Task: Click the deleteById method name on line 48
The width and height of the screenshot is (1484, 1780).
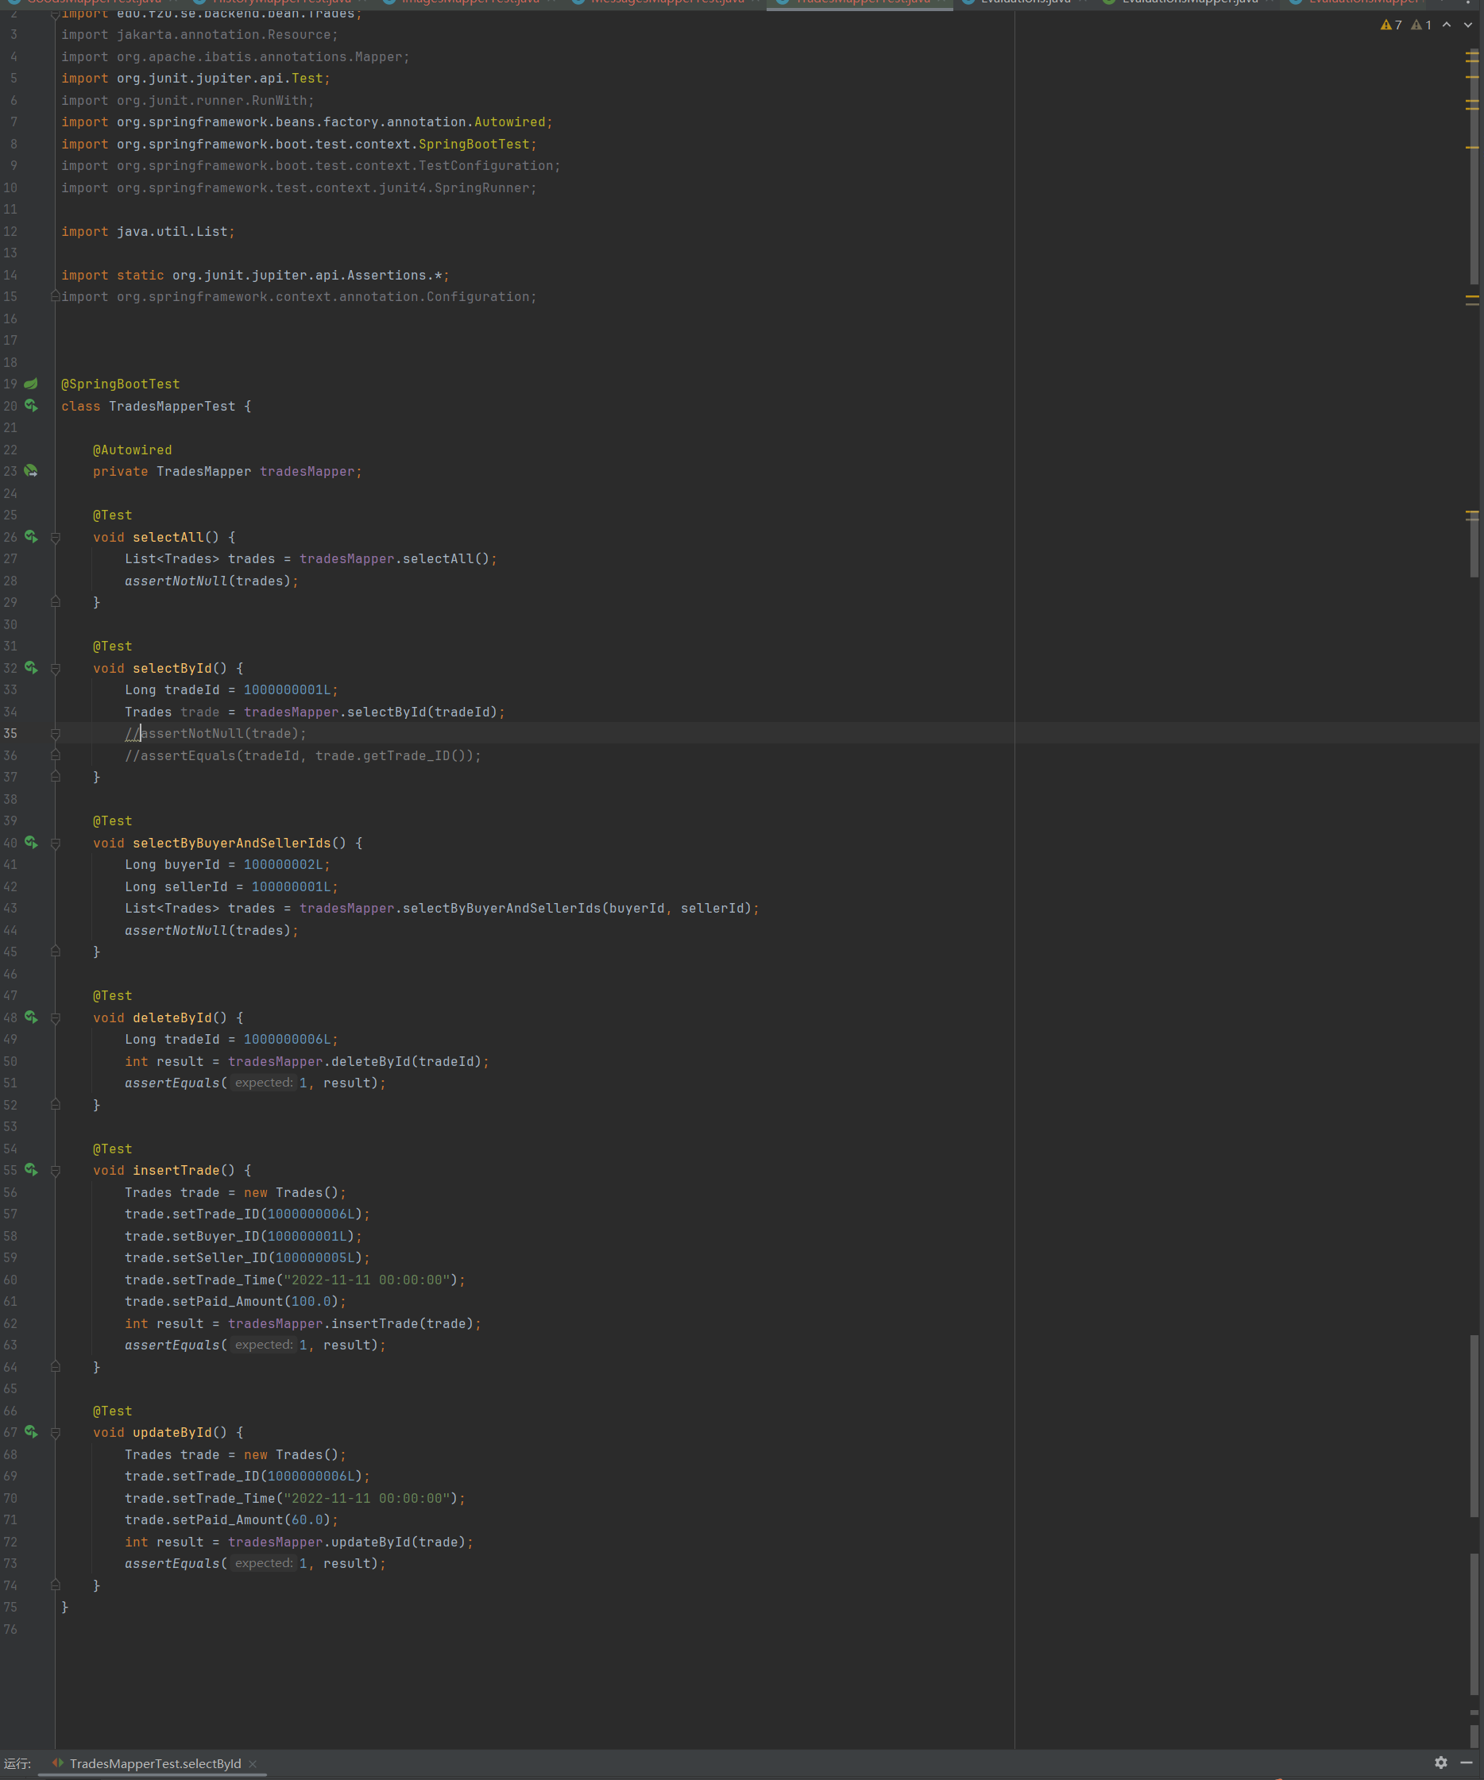Action: (x=172, y=1018)
